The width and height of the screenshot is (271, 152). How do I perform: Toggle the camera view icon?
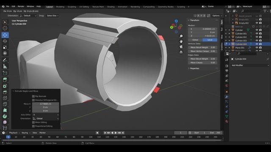pos(181,47)
